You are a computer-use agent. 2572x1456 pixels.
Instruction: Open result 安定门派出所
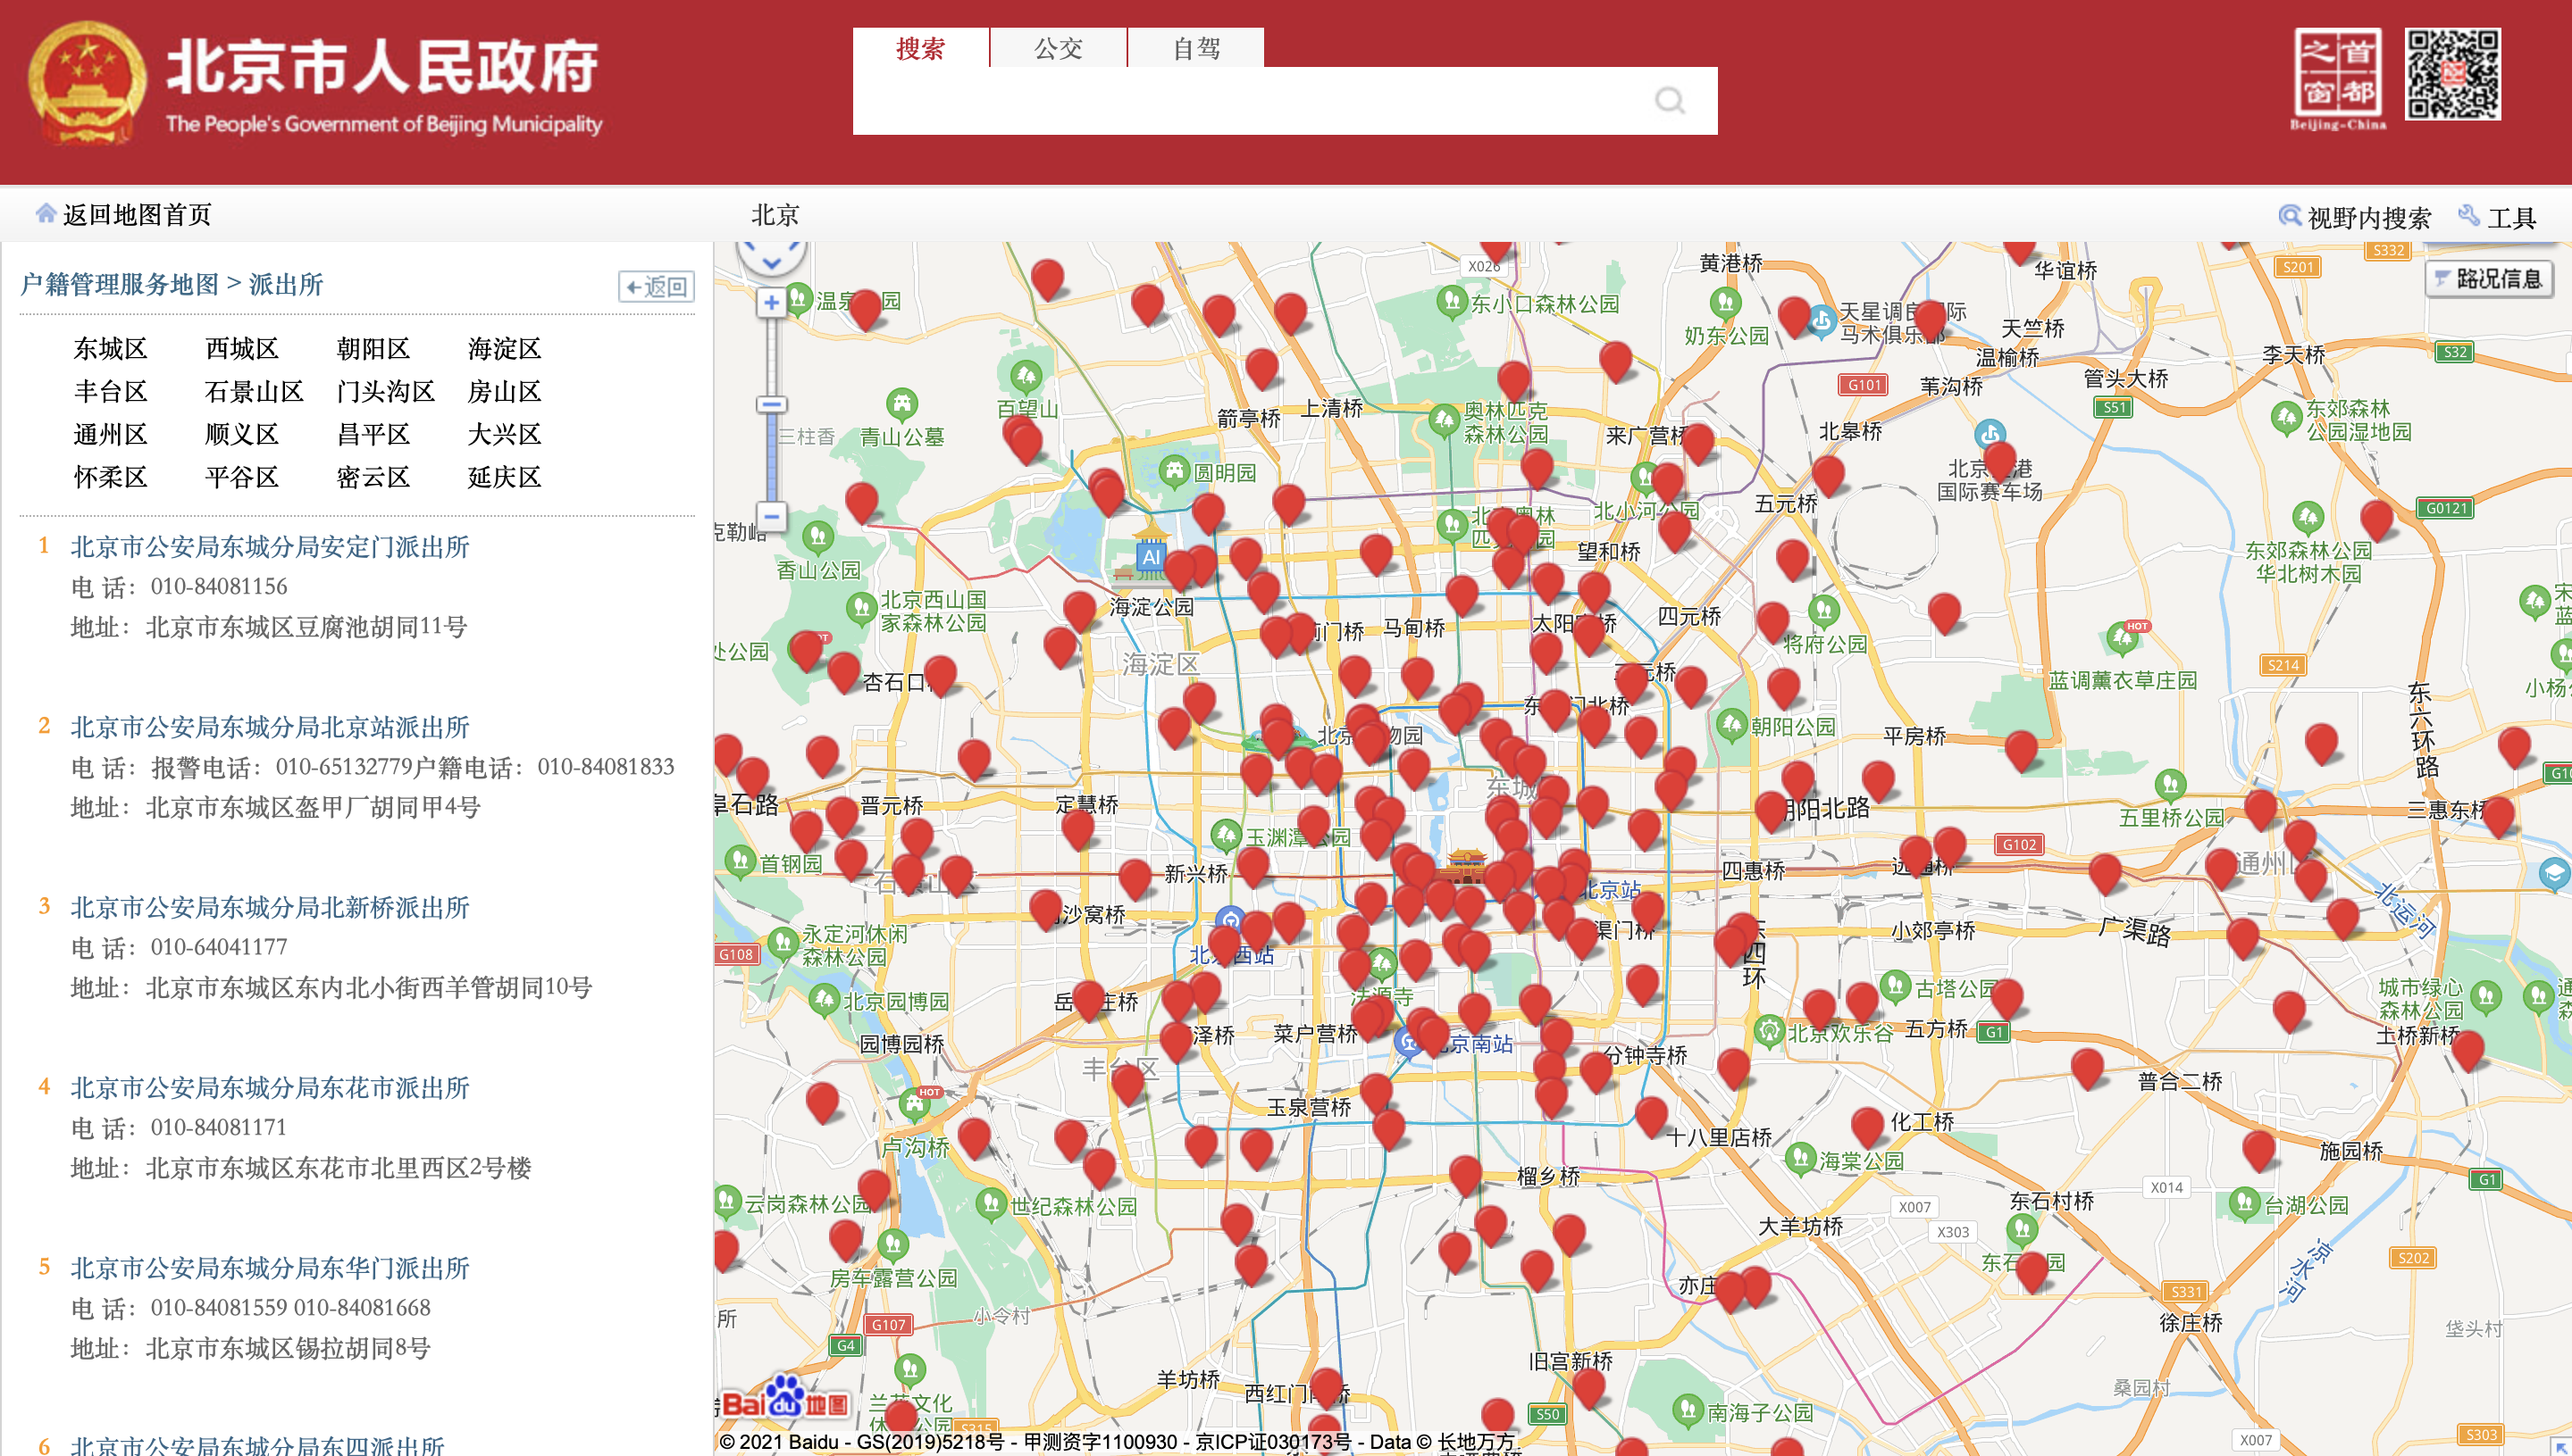tap(269, 547)
